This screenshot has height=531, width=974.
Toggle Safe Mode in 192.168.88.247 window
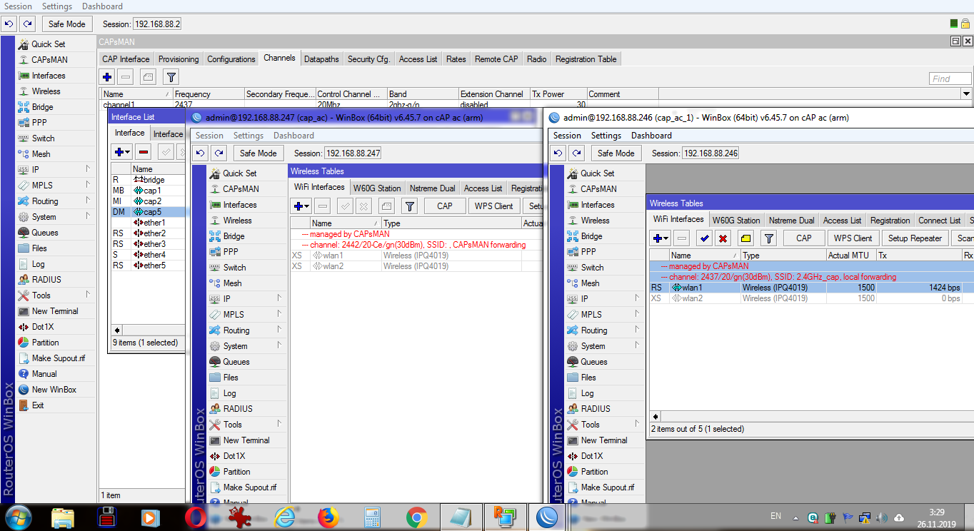click(258, 153)
